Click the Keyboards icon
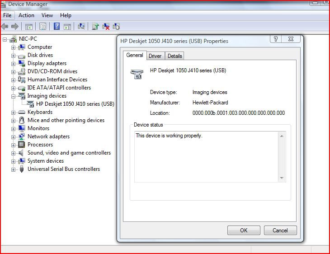330x254 pixels. pos(21,112)
